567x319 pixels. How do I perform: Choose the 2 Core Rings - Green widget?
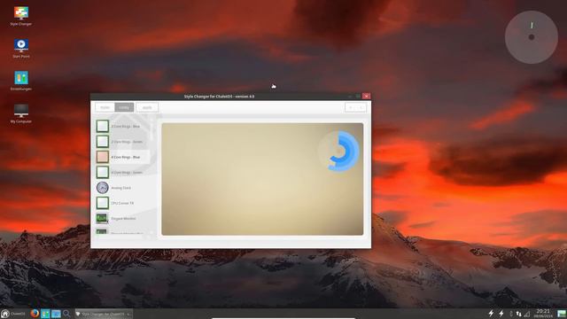[123, 142]
